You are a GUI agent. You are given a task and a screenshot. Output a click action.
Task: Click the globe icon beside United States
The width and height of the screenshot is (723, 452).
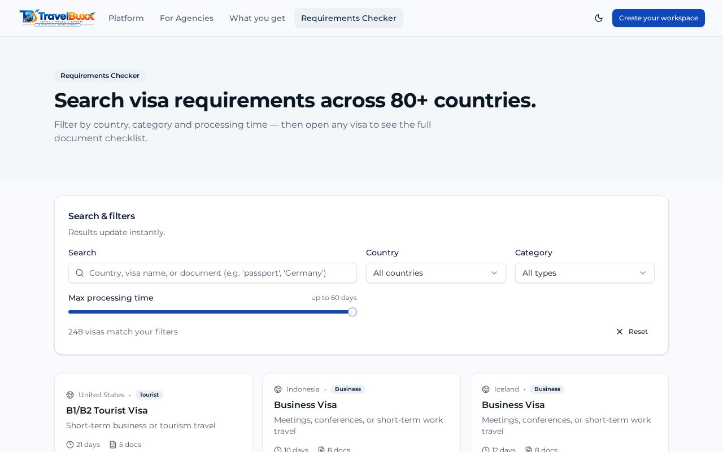(70, 395)
